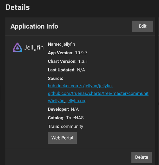This screenshot has height=165, width=159.
Task: Click the Source: label
Action: click(56, 78)
